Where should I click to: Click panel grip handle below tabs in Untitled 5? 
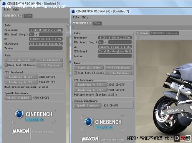(x=5, y=20)
